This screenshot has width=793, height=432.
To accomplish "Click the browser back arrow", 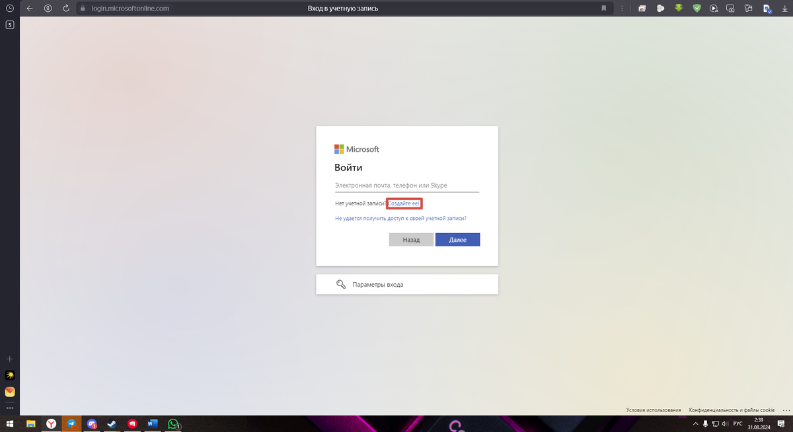I will (x=30, y=9).
